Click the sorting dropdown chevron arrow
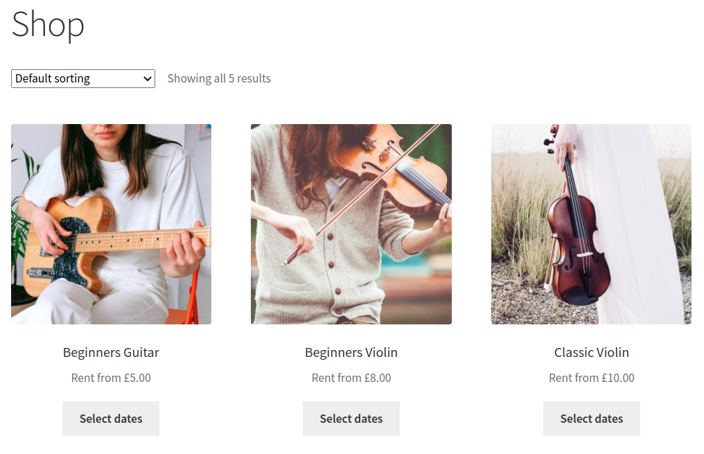The height and width of the screenshot is (454, 704). (147, 79)
